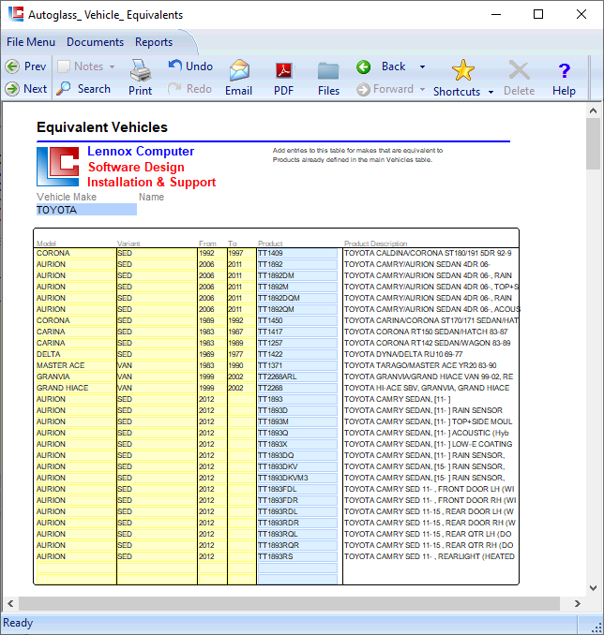The width and height of the screenshot is (604, 635).
Task: Click the model cell DELTA
Action: point(76,354)
